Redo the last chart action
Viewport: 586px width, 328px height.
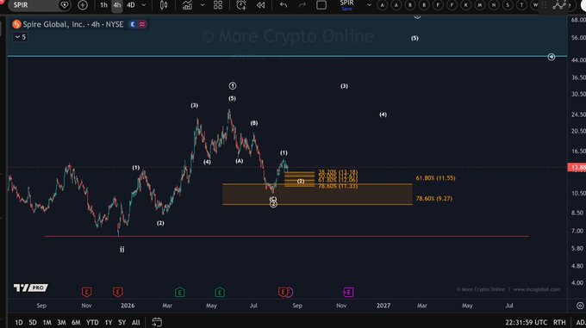(x=302, y=5)
